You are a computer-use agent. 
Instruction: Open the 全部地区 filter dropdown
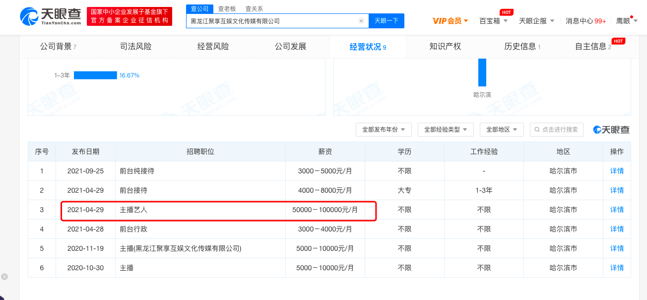pyautogui.click(x=502, y=130)
